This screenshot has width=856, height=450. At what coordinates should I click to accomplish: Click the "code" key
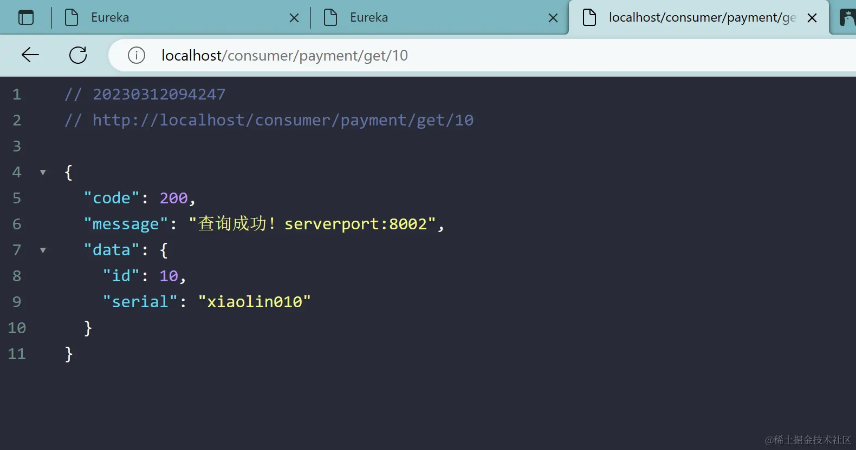(x=112, y=198)
